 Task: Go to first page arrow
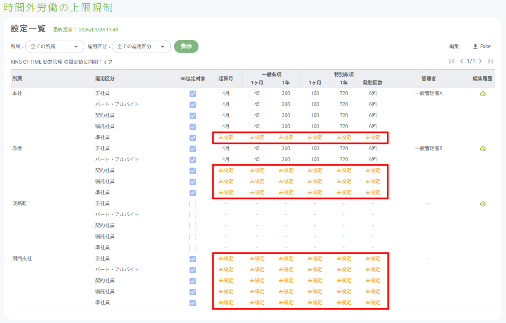[x=452, y=61]
